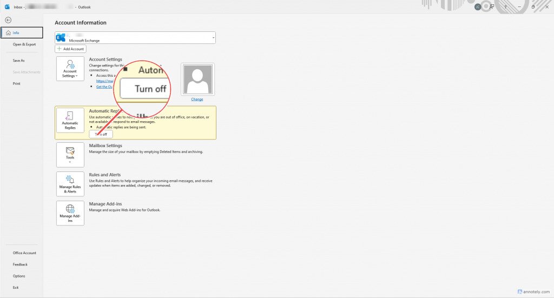
Task: Open the Open & Export page
Action: (x=24, y=44)
